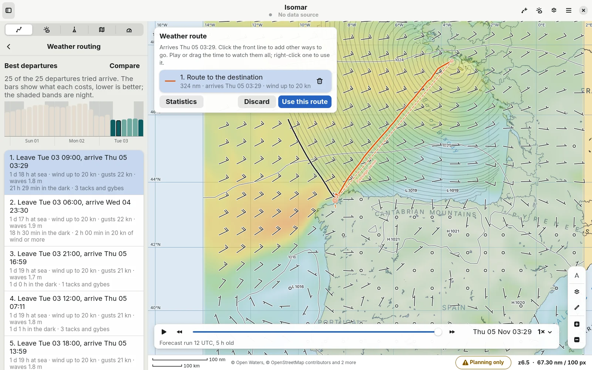Screen dimensions: 592x370
Task: Click the Planning only warning badge
Action: tap(483, 363)
